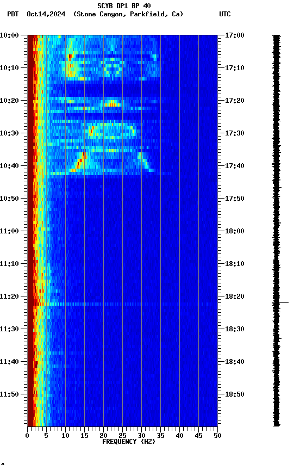This screenshot has width=300, height=470.
Task: Click the 20 Hz frequency axis label
Action: pyautogui.click(x=103, y=436)
